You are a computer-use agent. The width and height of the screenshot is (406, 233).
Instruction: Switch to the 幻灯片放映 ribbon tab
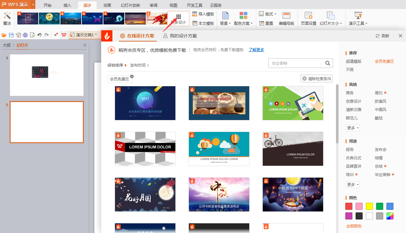[130, 5]
